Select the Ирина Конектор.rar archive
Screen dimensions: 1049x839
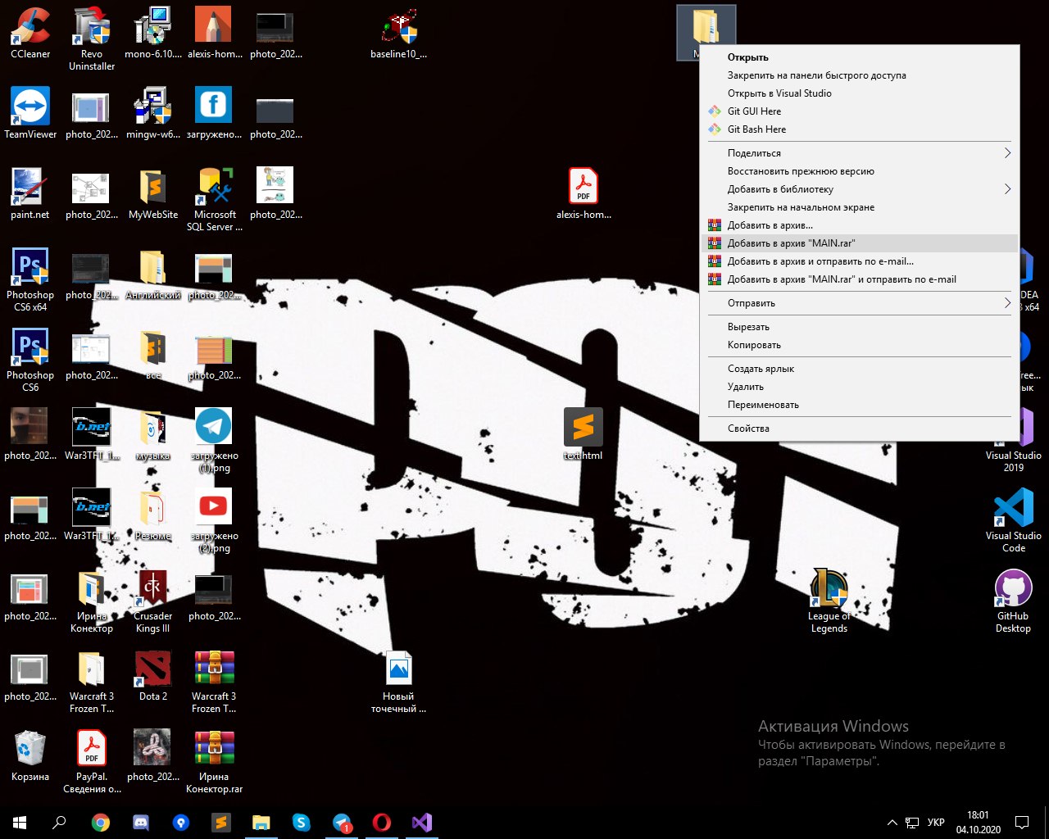[215, 760]
